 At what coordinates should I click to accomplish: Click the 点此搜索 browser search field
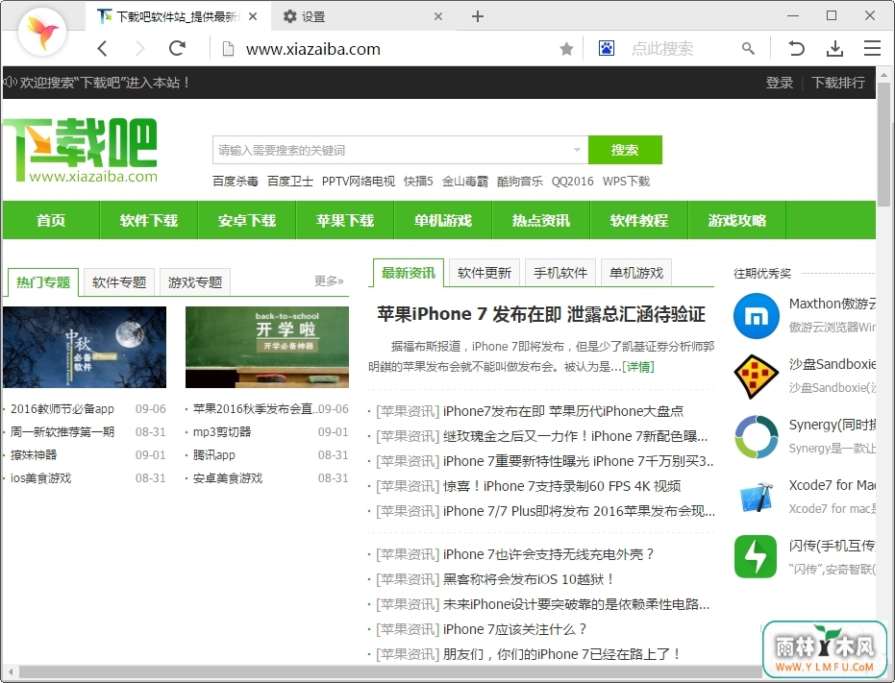pyautogui.click(x=662, y=49)
